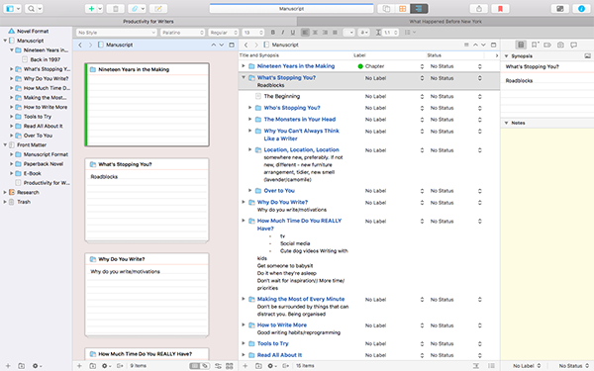Open the inspector Notes tab icon
This screenshot has width=594, height=371.
[522, 45]
